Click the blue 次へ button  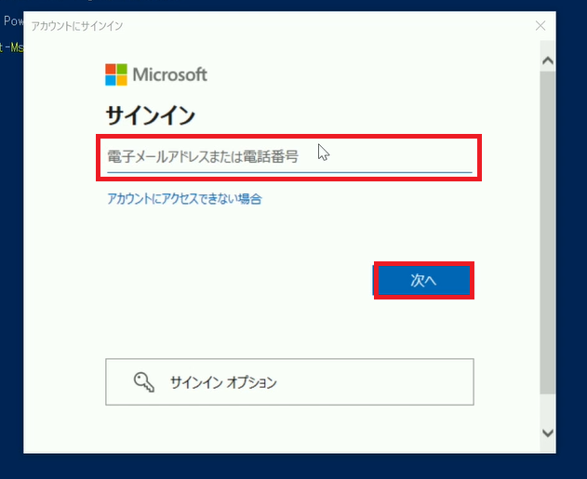pyautogui.click(x=424, y=280)
